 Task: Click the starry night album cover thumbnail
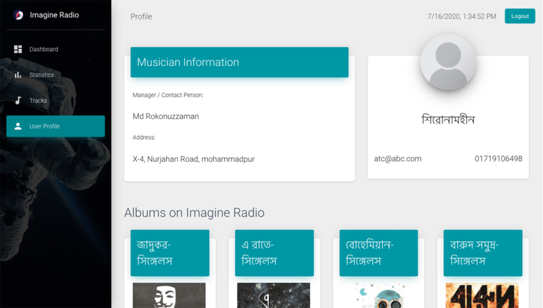[x=273, y=296]
